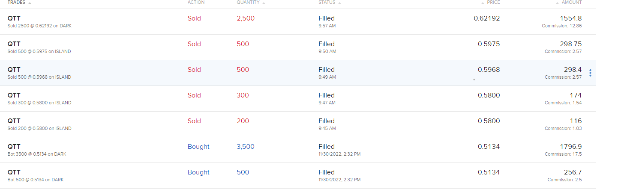Click the sort arrow beside the QUANTITY header
642x192 pixels.
(264, 3)
